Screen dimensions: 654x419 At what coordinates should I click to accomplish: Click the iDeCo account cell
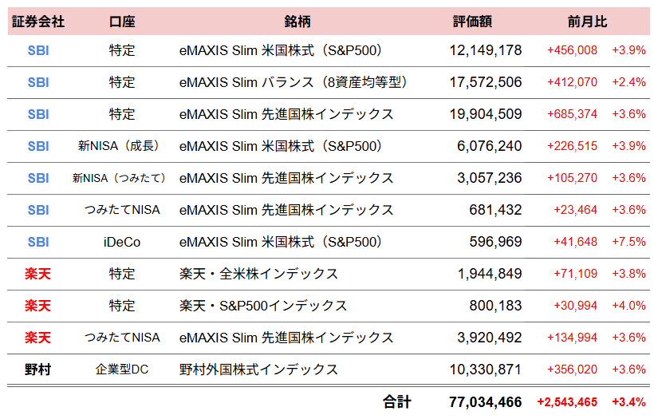click(x=122, y=242)
